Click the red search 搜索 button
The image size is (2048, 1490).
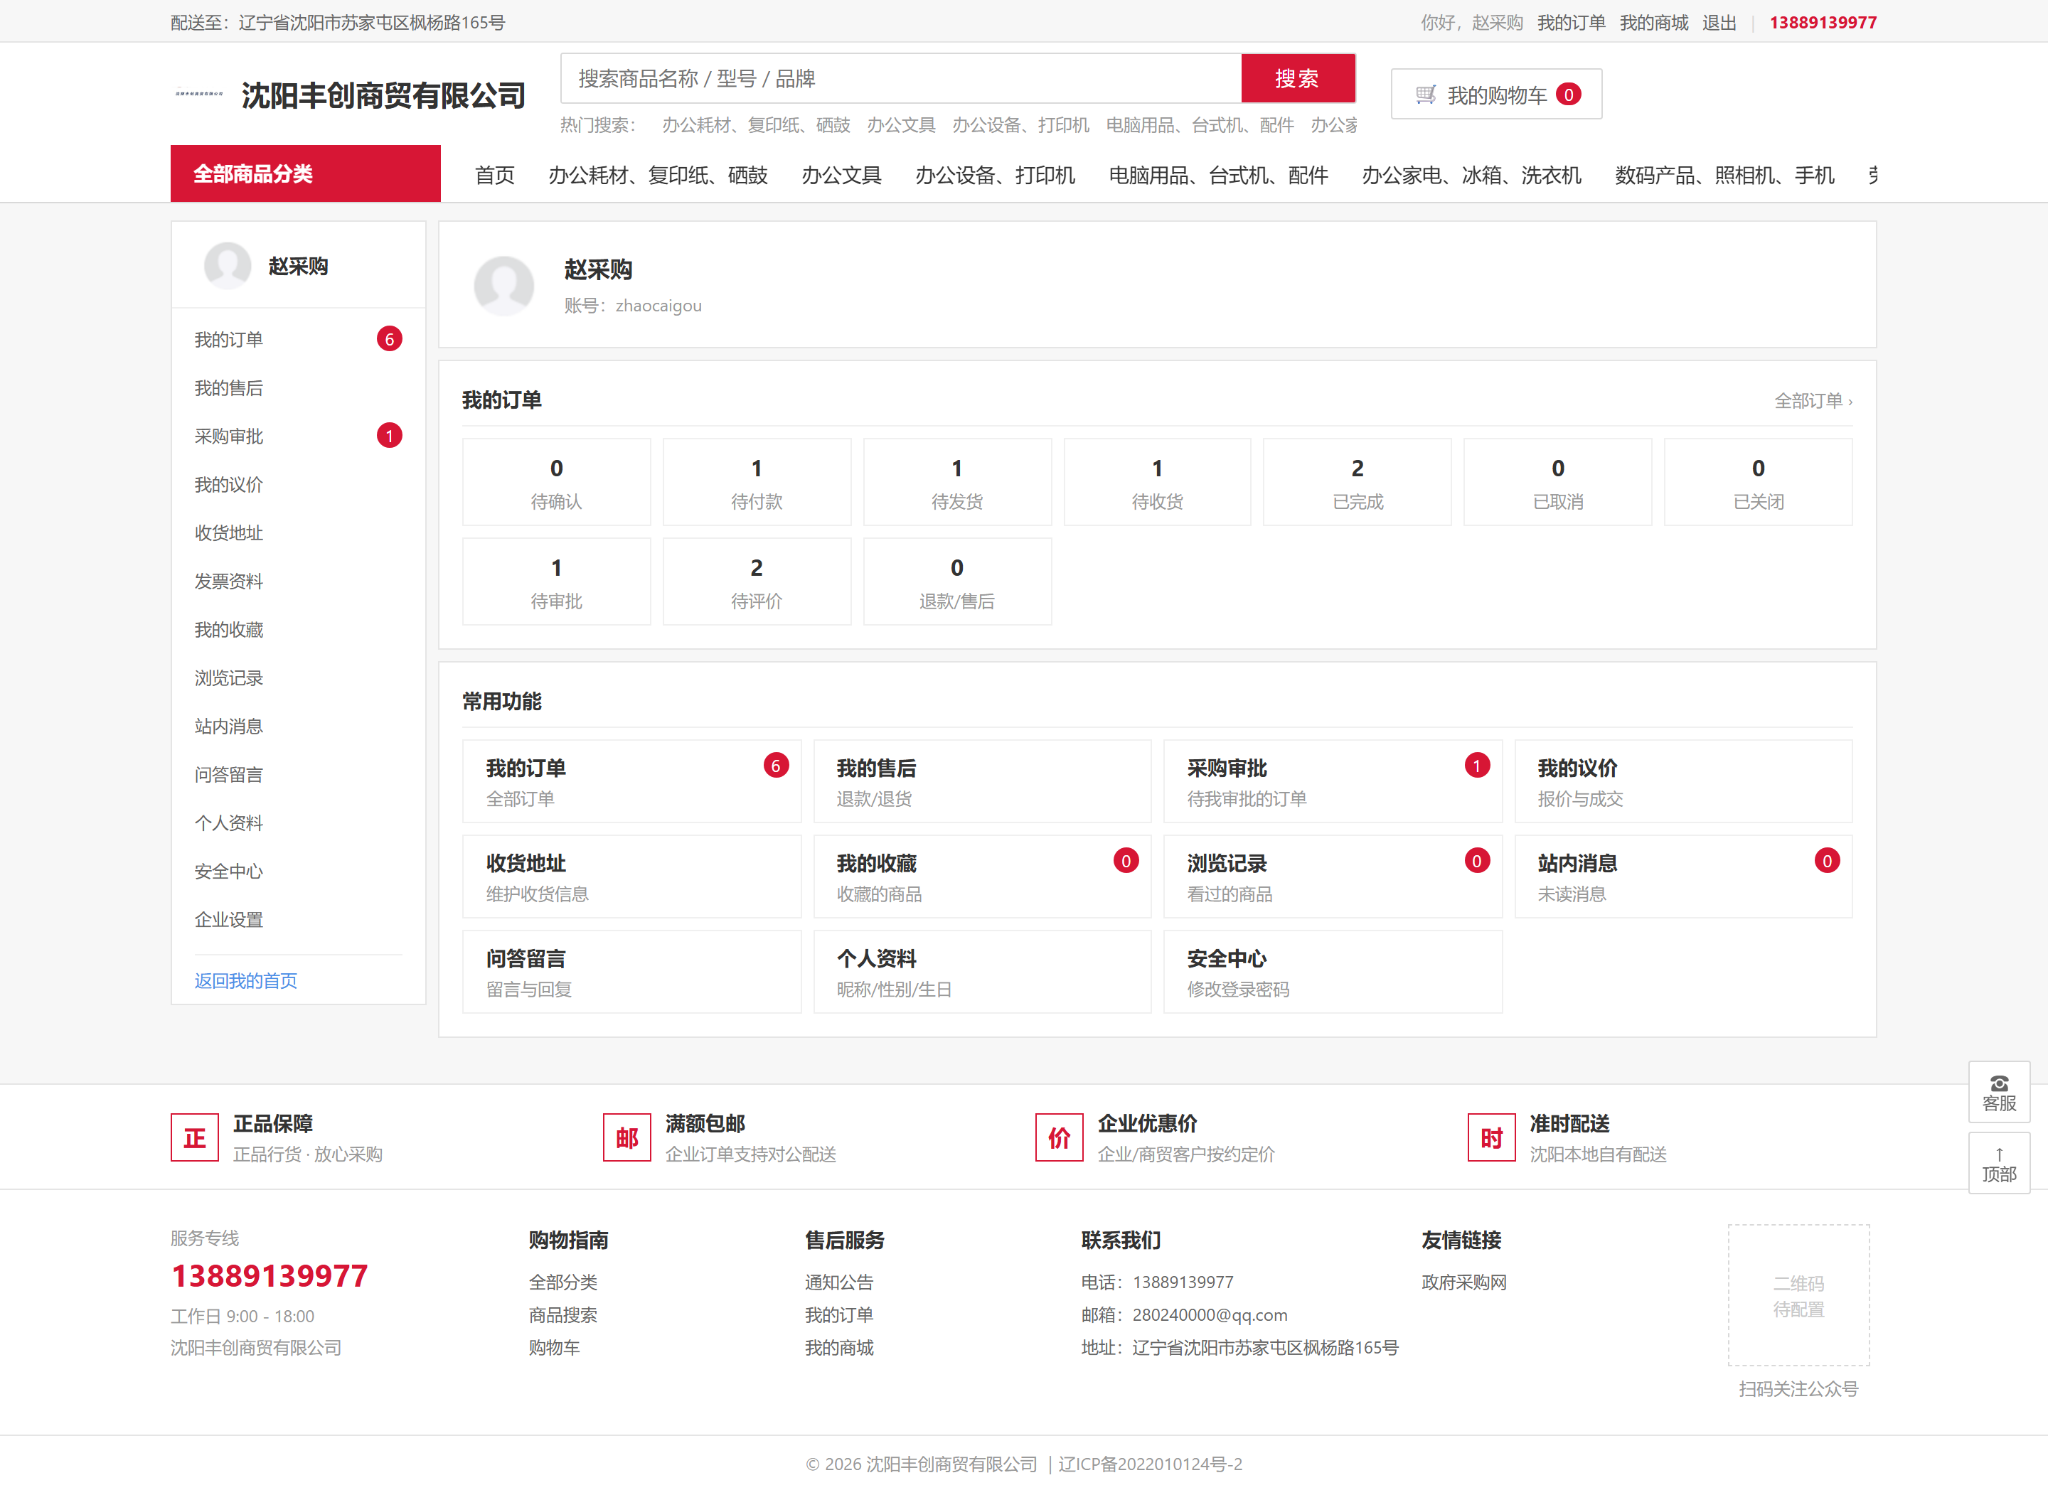[x=1298, y=78]
